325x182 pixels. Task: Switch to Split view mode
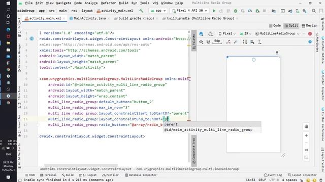[291, 26]
